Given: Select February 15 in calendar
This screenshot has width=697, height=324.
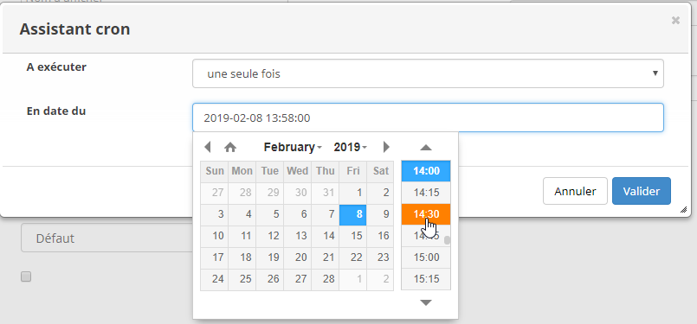Looking at the screenshot, I should click(x=353, y=237).
